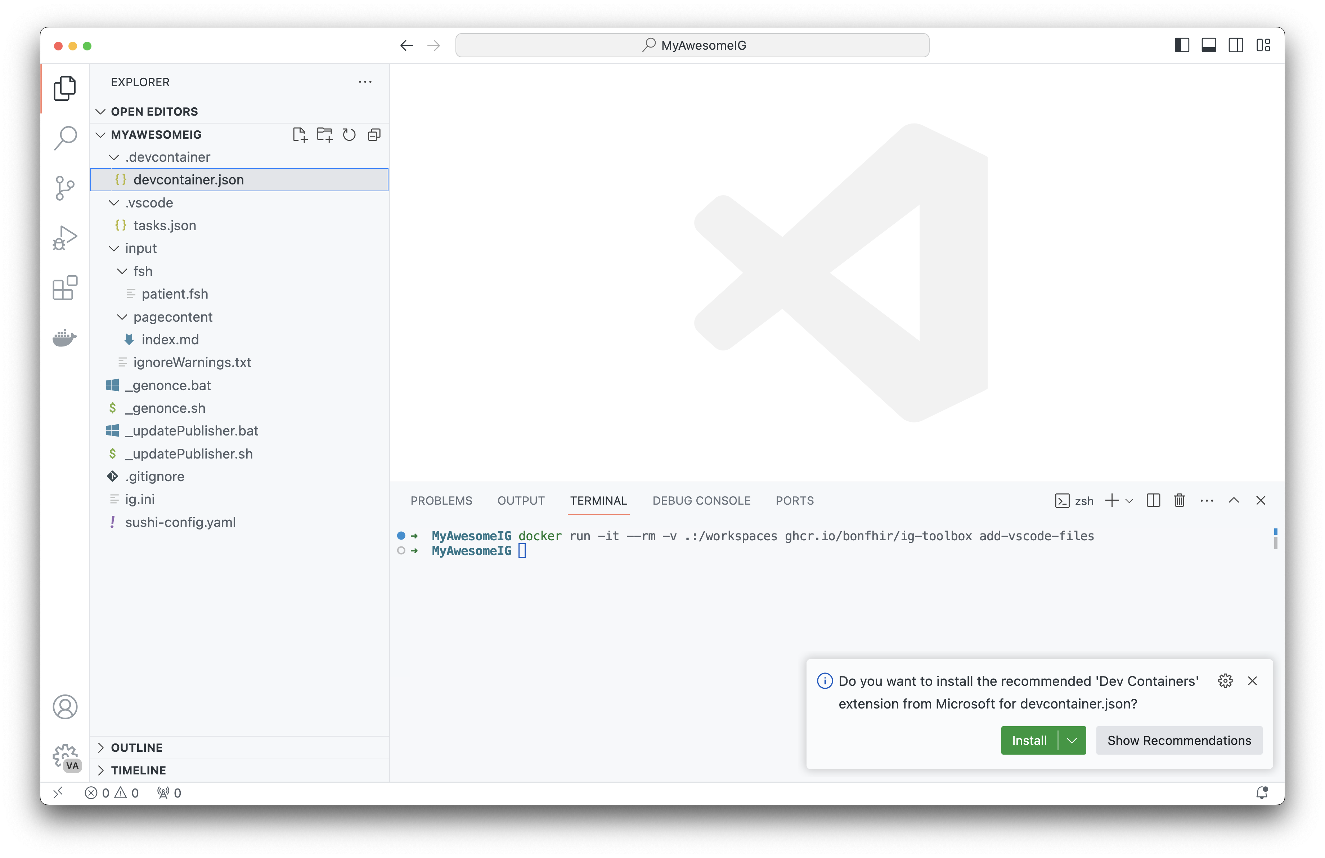Click Show Recommendations button
1325x858 pixels.
(1178, 740)
